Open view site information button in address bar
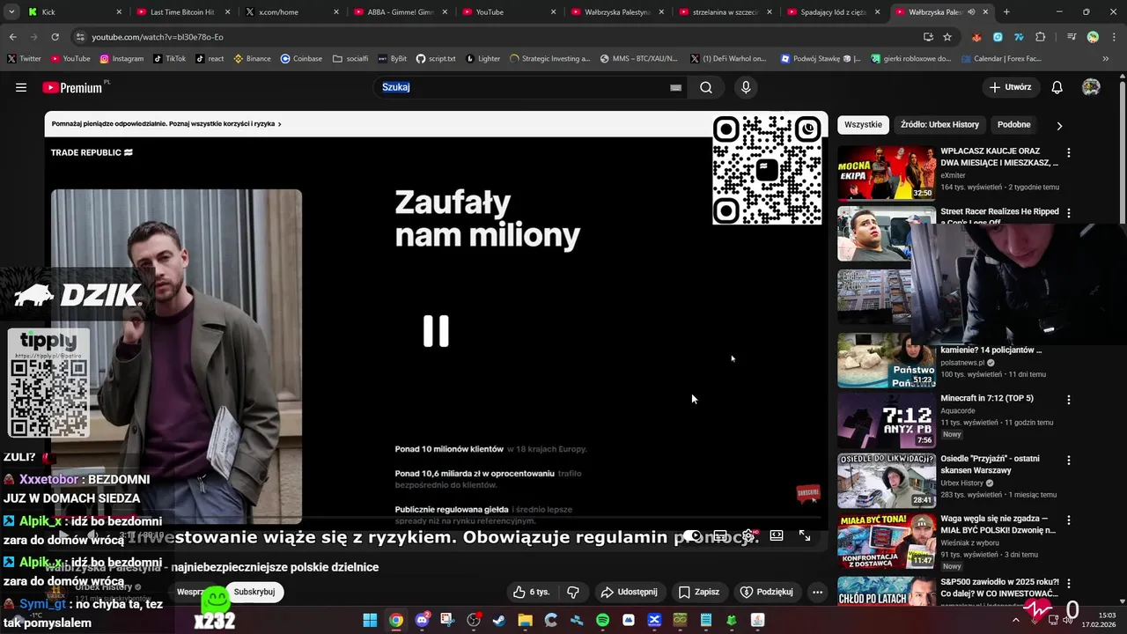Viewport: 1127px width, 634px height. [x=80, y=37]
